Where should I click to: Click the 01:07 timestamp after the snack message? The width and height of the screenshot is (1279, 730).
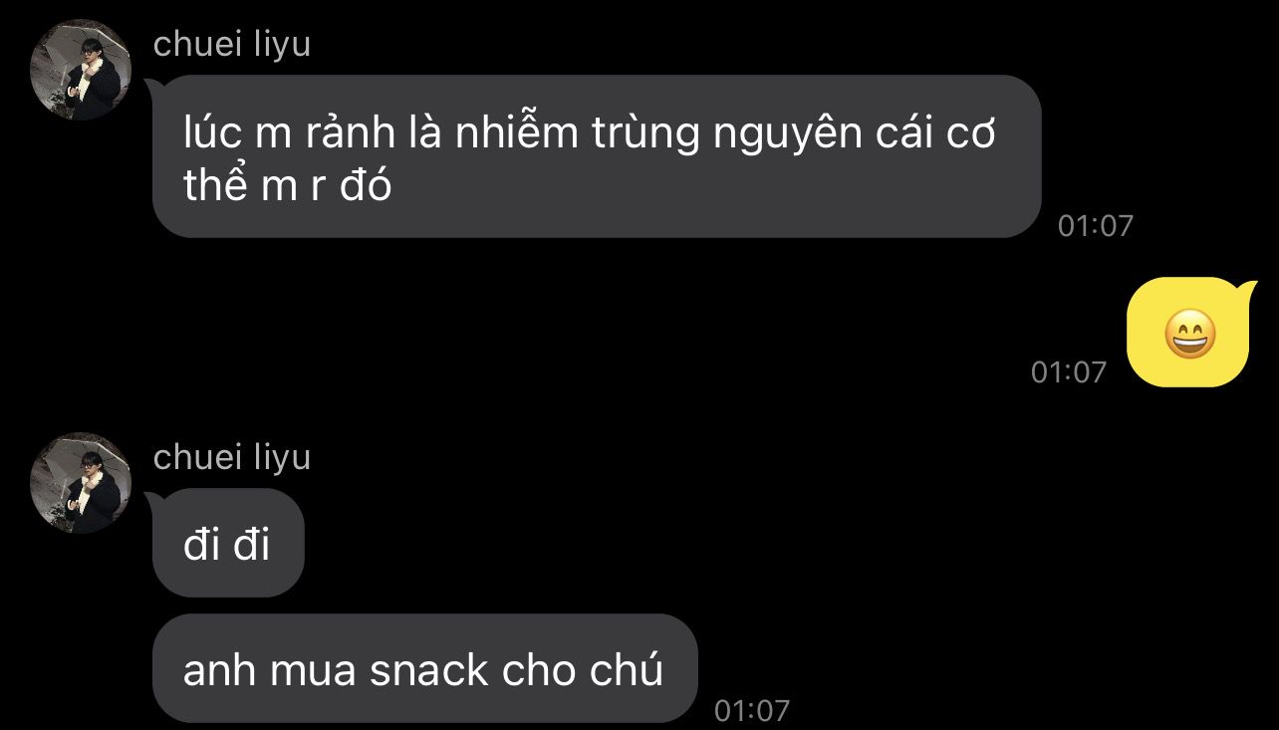coord(752,711)
